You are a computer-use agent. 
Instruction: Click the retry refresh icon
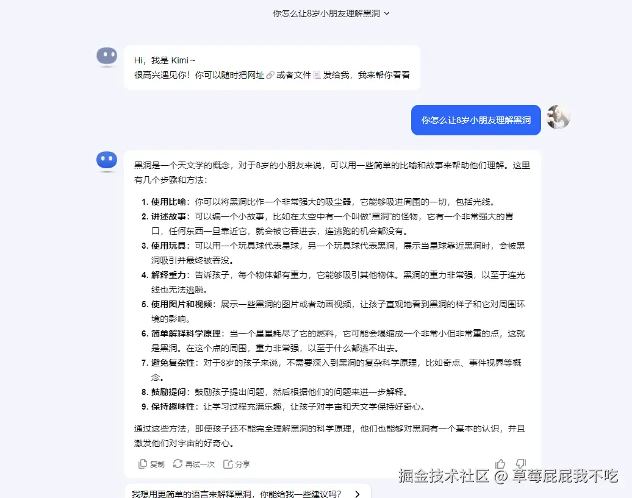(178, 464)
